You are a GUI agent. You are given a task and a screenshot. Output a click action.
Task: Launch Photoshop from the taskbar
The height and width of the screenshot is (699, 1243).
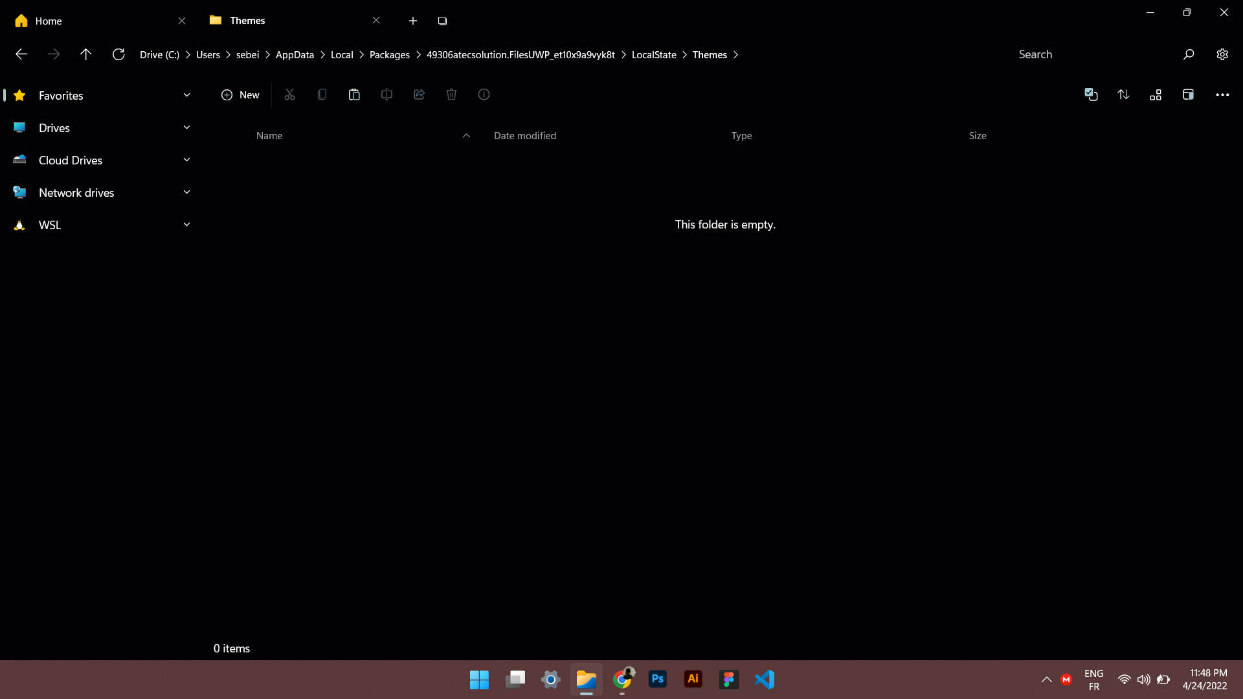tap(658, 679)
